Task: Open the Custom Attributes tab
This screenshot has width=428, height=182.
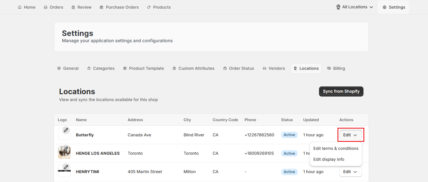Action: tap(193, 68)
